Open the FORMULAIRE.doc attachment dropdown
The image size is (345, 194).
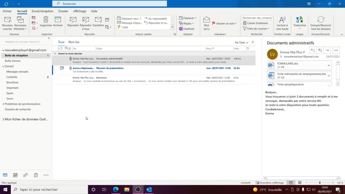329,65
